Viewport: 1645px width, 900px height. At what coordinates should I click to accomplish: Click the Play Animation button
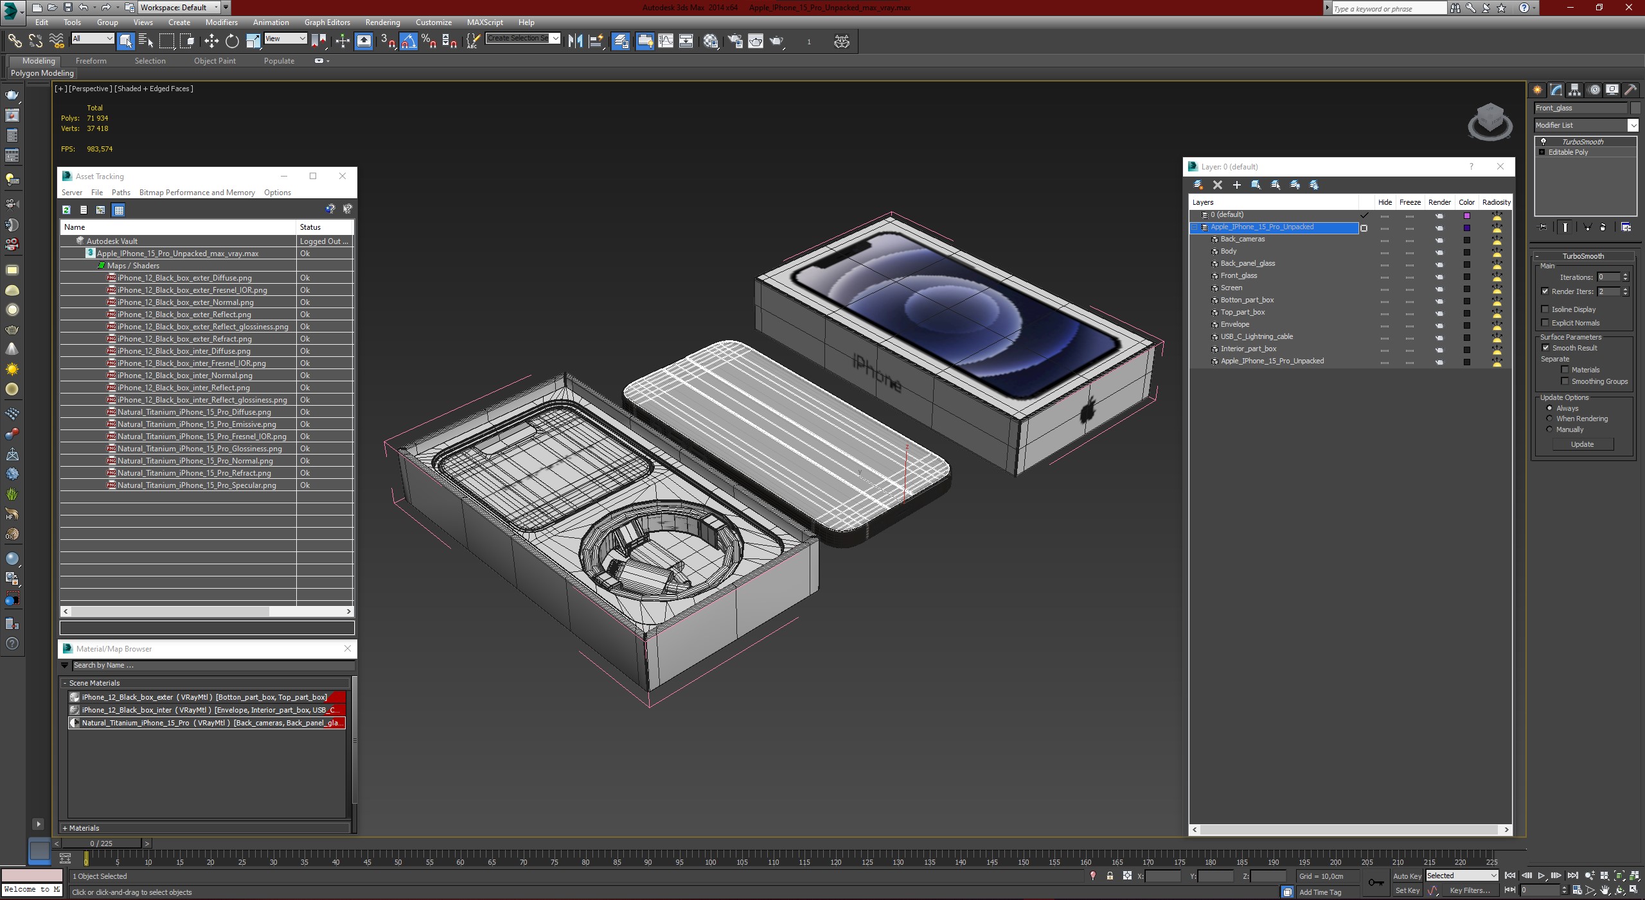(1541, 876)
